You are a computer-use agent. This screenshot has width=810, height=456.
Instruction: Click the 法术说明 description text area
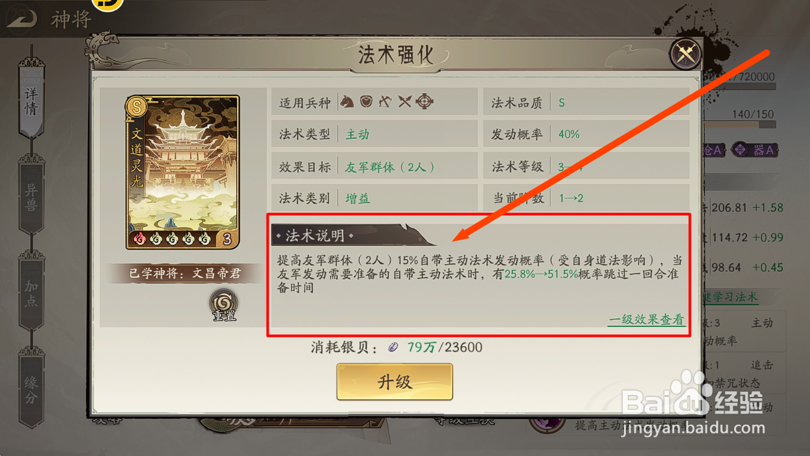(x=478, y=275)
